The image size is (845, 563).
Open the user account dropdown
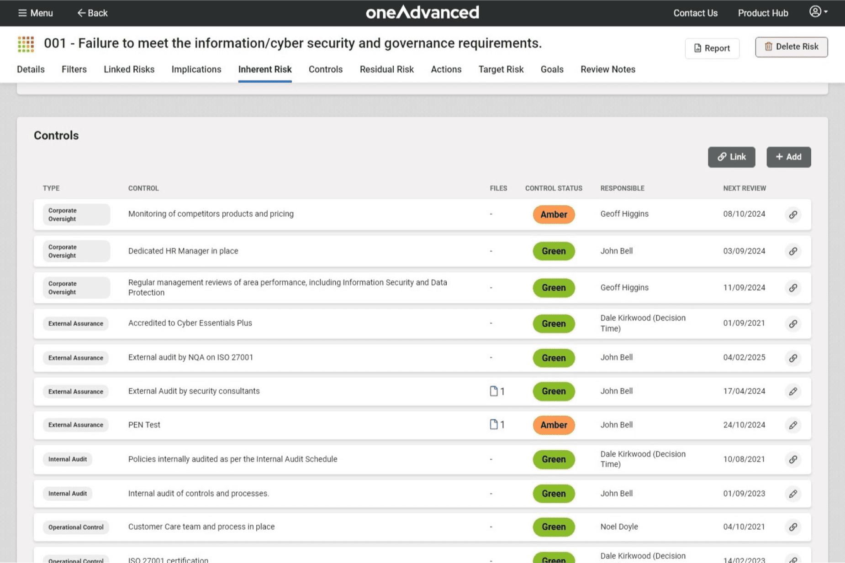pos(818,12)
